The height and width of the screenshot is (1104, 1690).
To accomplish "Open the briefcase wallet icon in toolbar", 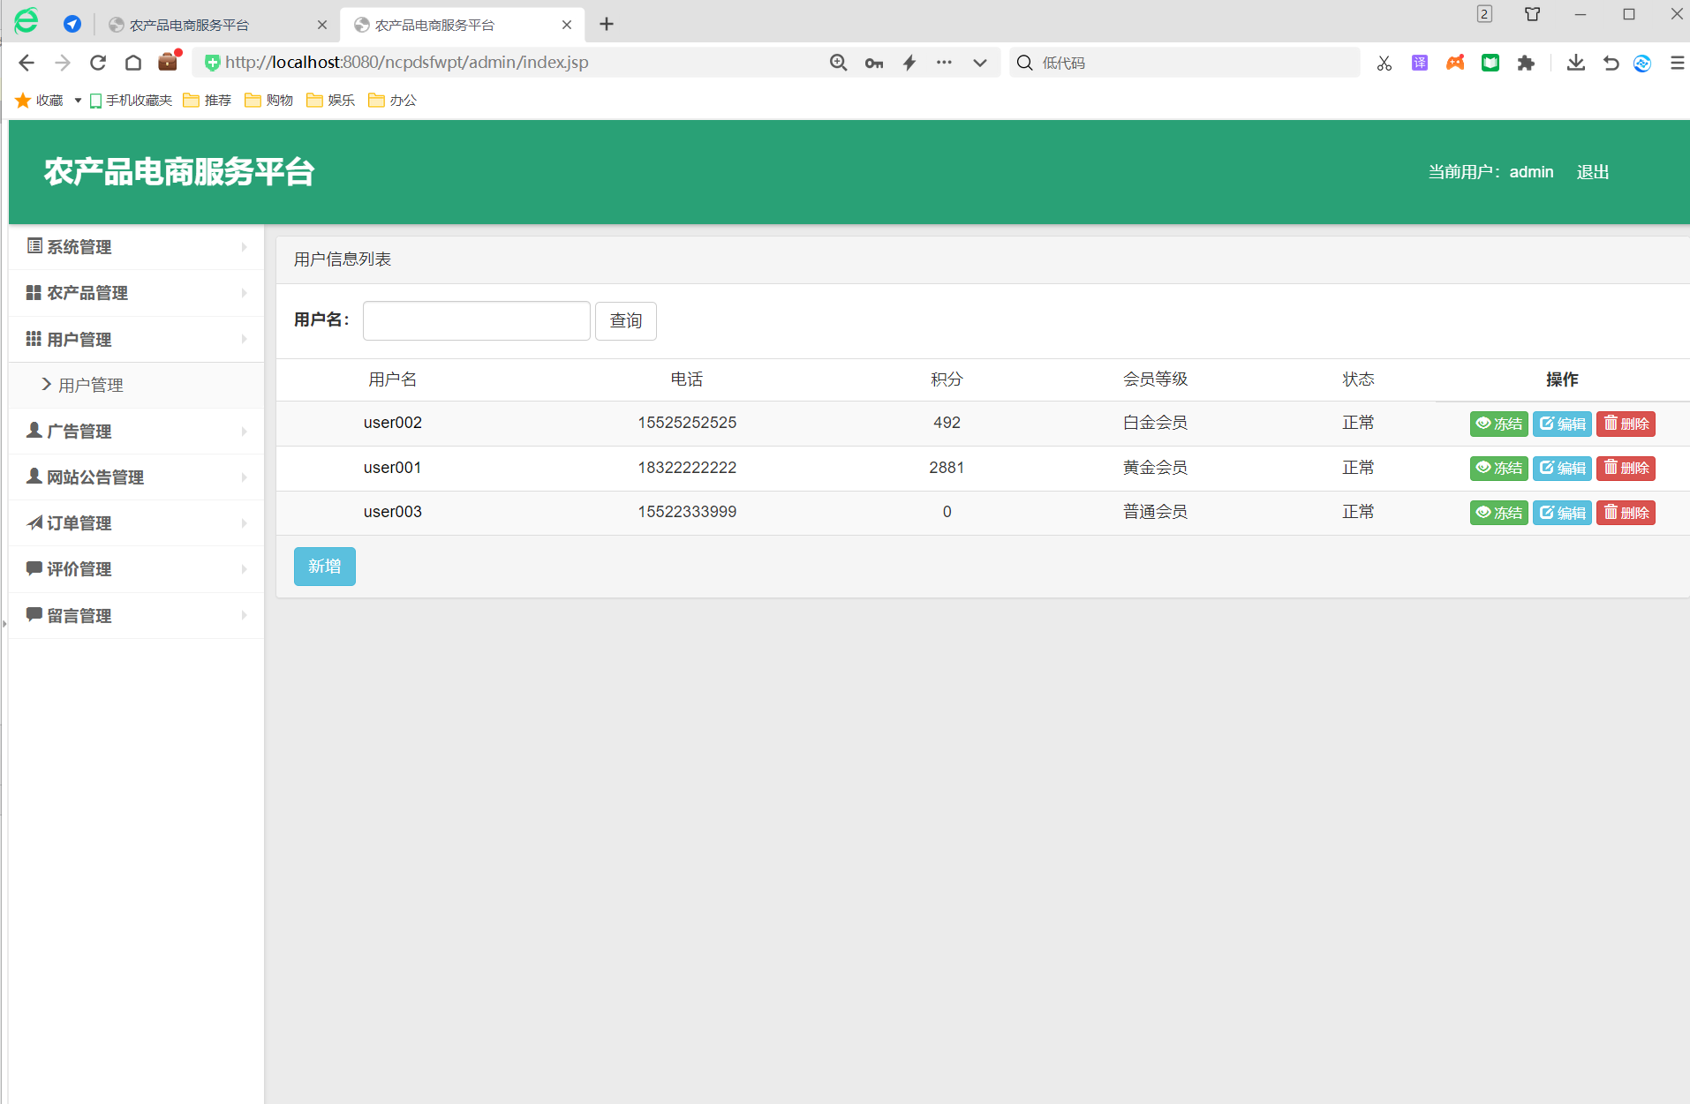I will pos(168,62).
